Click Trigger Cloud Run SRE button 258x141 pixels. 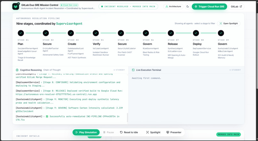tap(209, 7)
